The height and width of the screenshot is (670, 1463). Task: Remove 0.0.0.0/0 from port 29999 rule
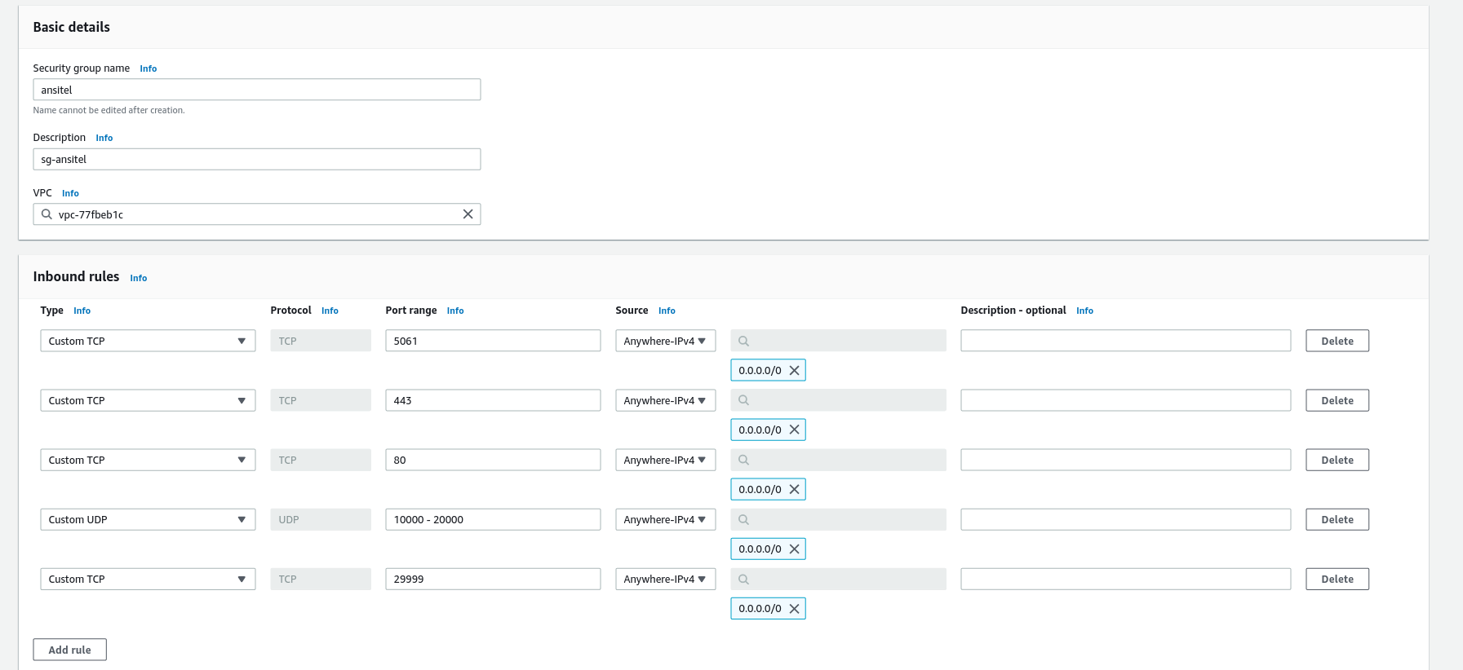pyautogui.click(x=794, y=608)
